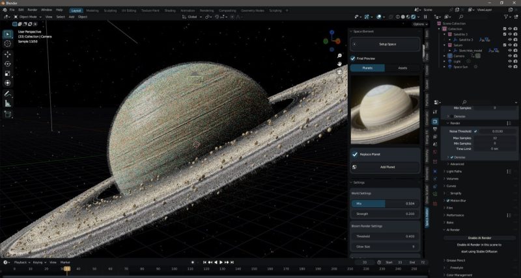Activate the Add Cube tool

click(x=8, y=114)
